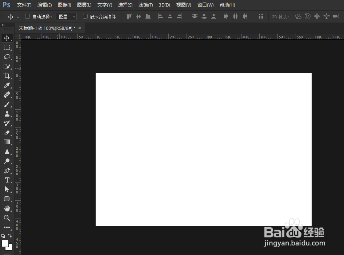Viewport: 344px width, 255px height.
Task: Open the Move tool preset picker arrow
Action: tap(18, 17)
